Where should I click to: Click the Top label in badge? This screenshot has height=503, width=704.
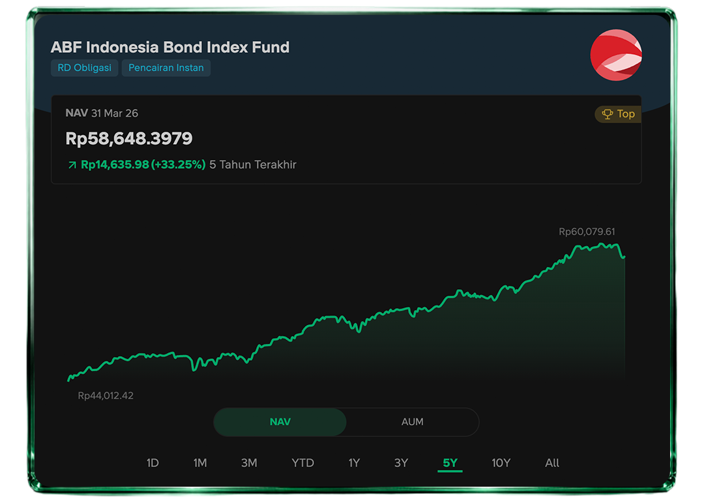[626, 114]
